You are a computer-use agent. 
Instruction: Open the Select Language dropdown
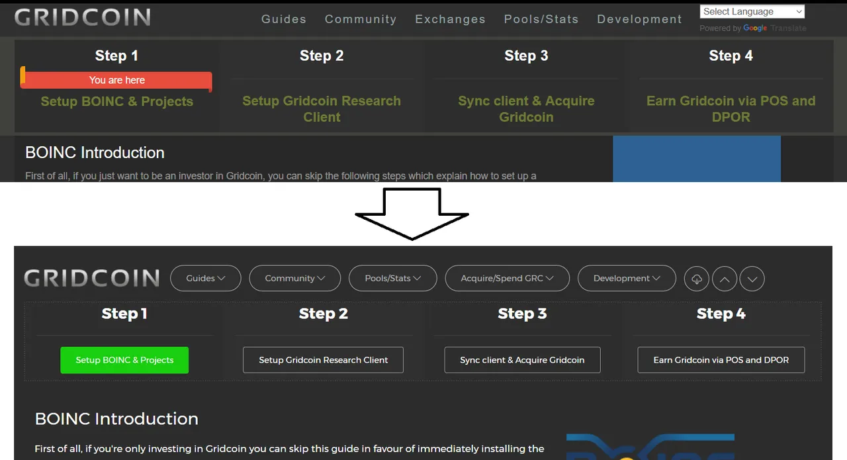(x=752, y=11)
